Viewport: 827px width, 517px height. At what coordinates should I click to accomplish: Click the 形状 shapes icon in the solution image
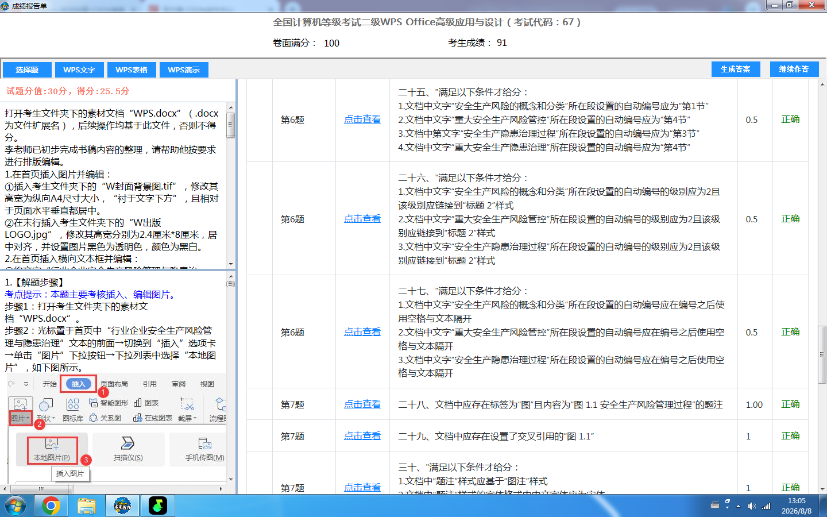(45, 404)
